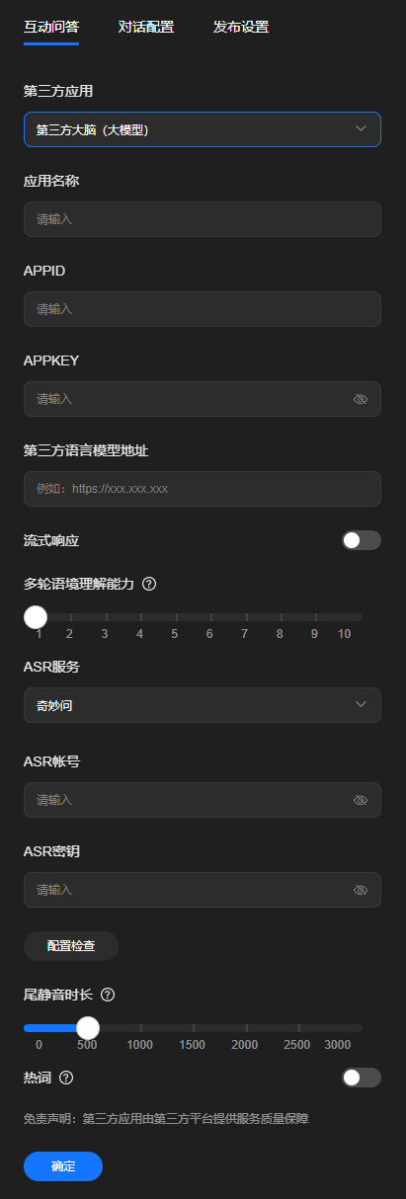Open help icon beside 多轮语境理解能力
406x1199 pixels.
pyautogui.click(x=149, y=584)
